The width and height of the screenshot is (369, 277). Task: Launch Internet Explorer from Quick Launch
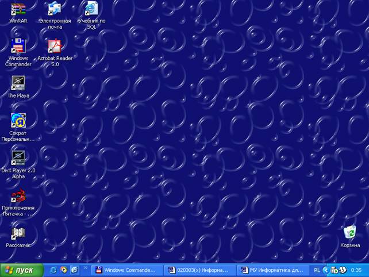pyautogui.click(x=53, y=270)
